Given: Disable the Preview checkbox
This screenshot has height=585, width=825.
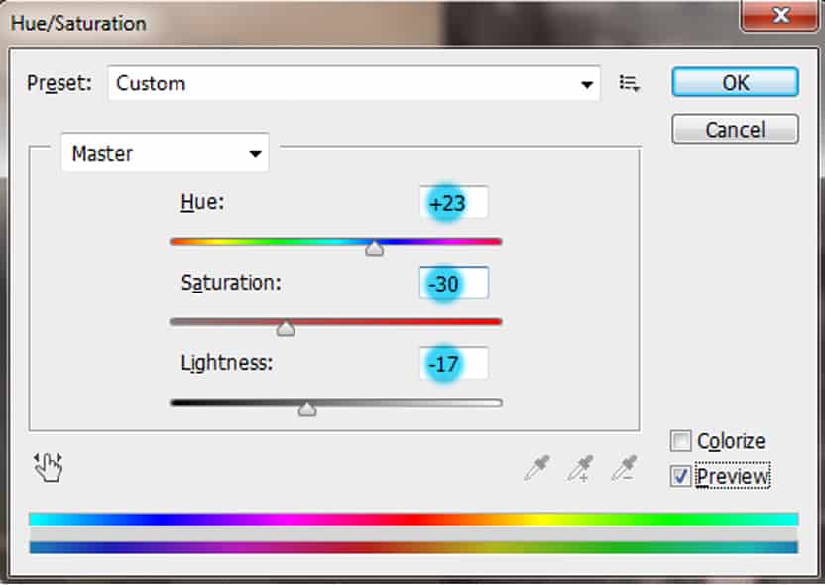Looking at the screenshot, I should coord(681,476).
